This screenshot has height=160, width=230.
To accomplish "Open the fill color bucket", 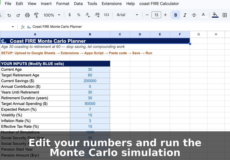I will (215, 15).
